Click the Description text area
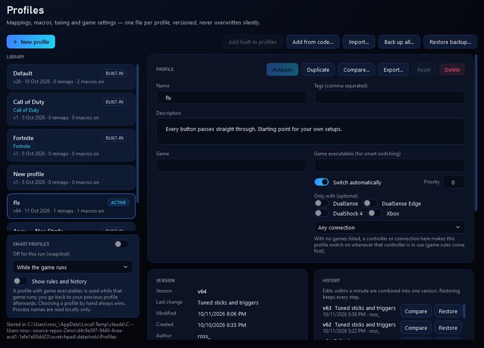Viewport: 484px width, 348px height. click(311, 131)
